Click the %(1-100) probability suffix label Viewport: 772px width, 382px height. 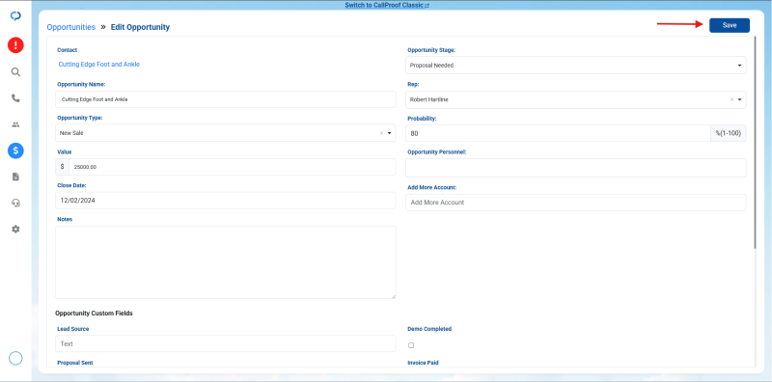pos(729,133)
